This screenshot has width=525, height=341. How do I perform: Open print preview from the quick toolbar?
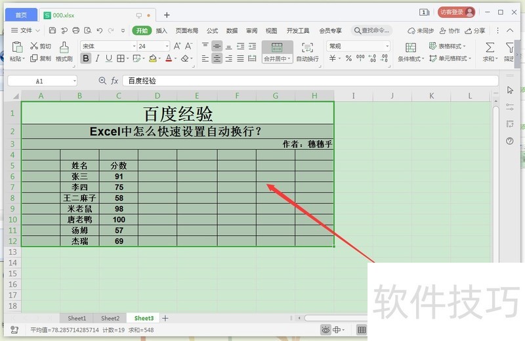click(88, 30)
